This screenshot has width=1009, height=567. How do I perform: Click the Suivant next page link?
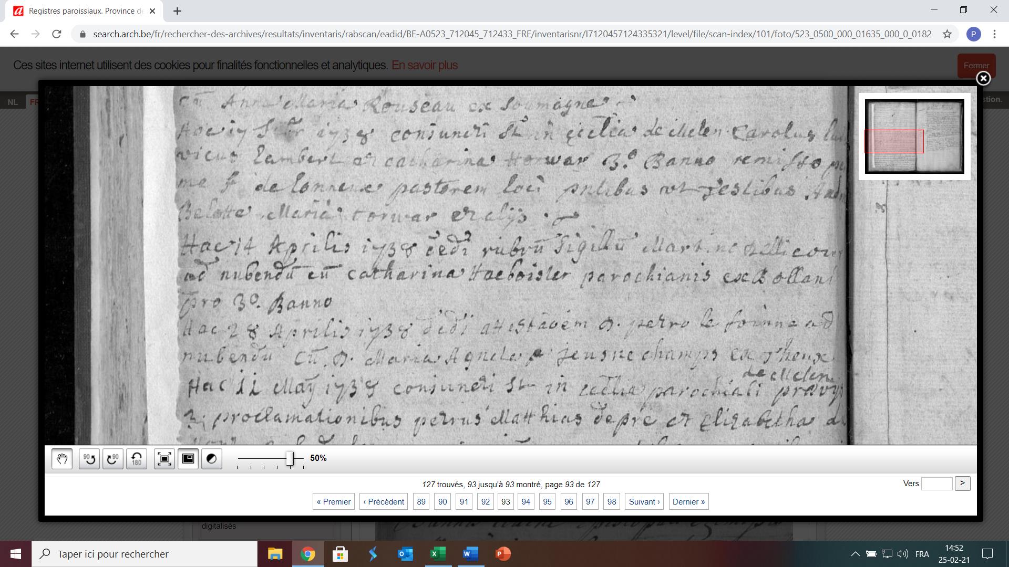tap(644, 501)
